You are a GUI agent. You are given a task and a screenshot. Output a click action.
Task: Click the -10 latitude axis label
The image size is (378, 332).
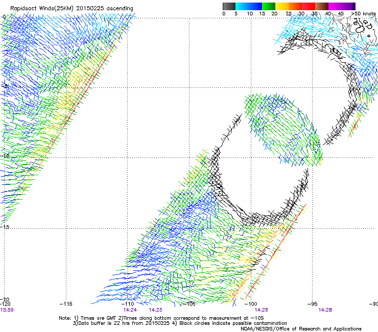5,156
